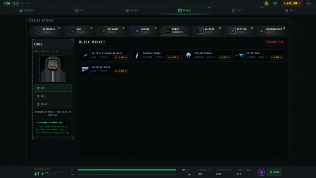The height and width of the screenshot is (178, 316).
Task: Select the Mechanic trader tab
Action: pyautogui.click(x=110, y=31)
